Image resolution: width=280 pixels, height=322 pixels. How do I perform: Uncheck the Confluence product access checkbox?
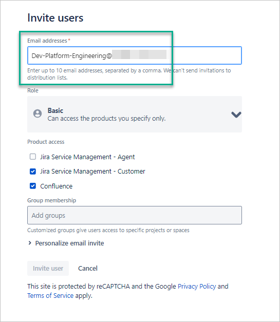(x=33, y=186)
